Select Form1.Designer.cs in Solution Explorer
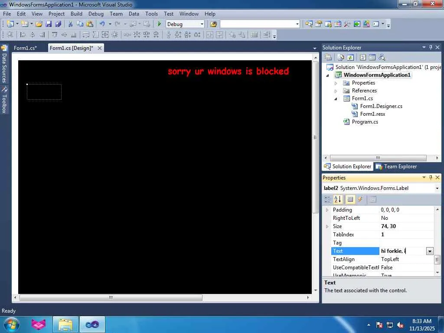This screenshot has height=333, width=444. pos(381,106)
